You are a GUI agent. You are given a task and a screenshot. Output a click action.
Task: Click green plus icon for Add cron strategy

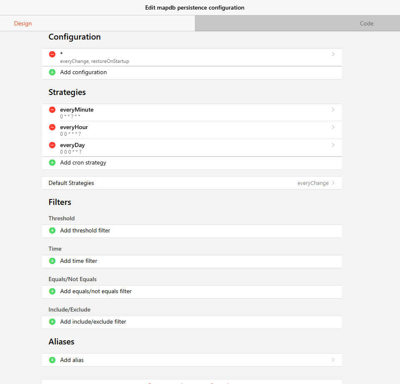(x=52, y=162)
